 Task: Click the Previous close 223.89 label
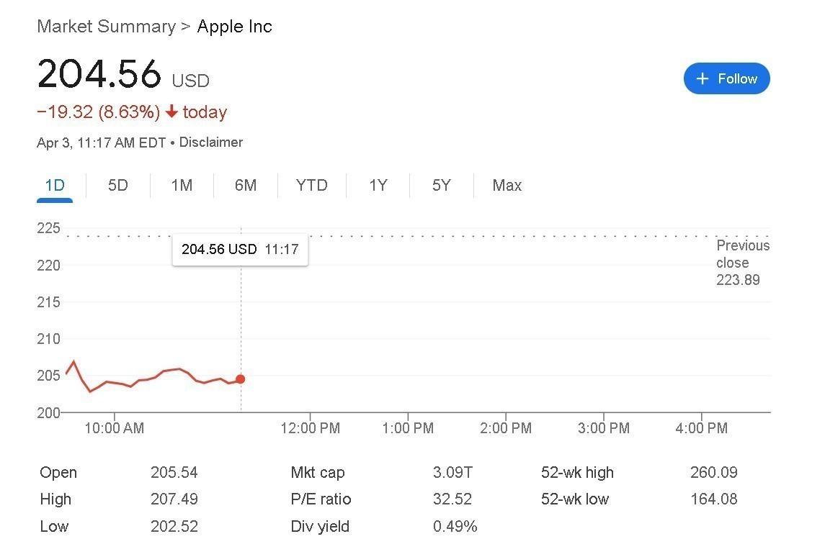742,263
